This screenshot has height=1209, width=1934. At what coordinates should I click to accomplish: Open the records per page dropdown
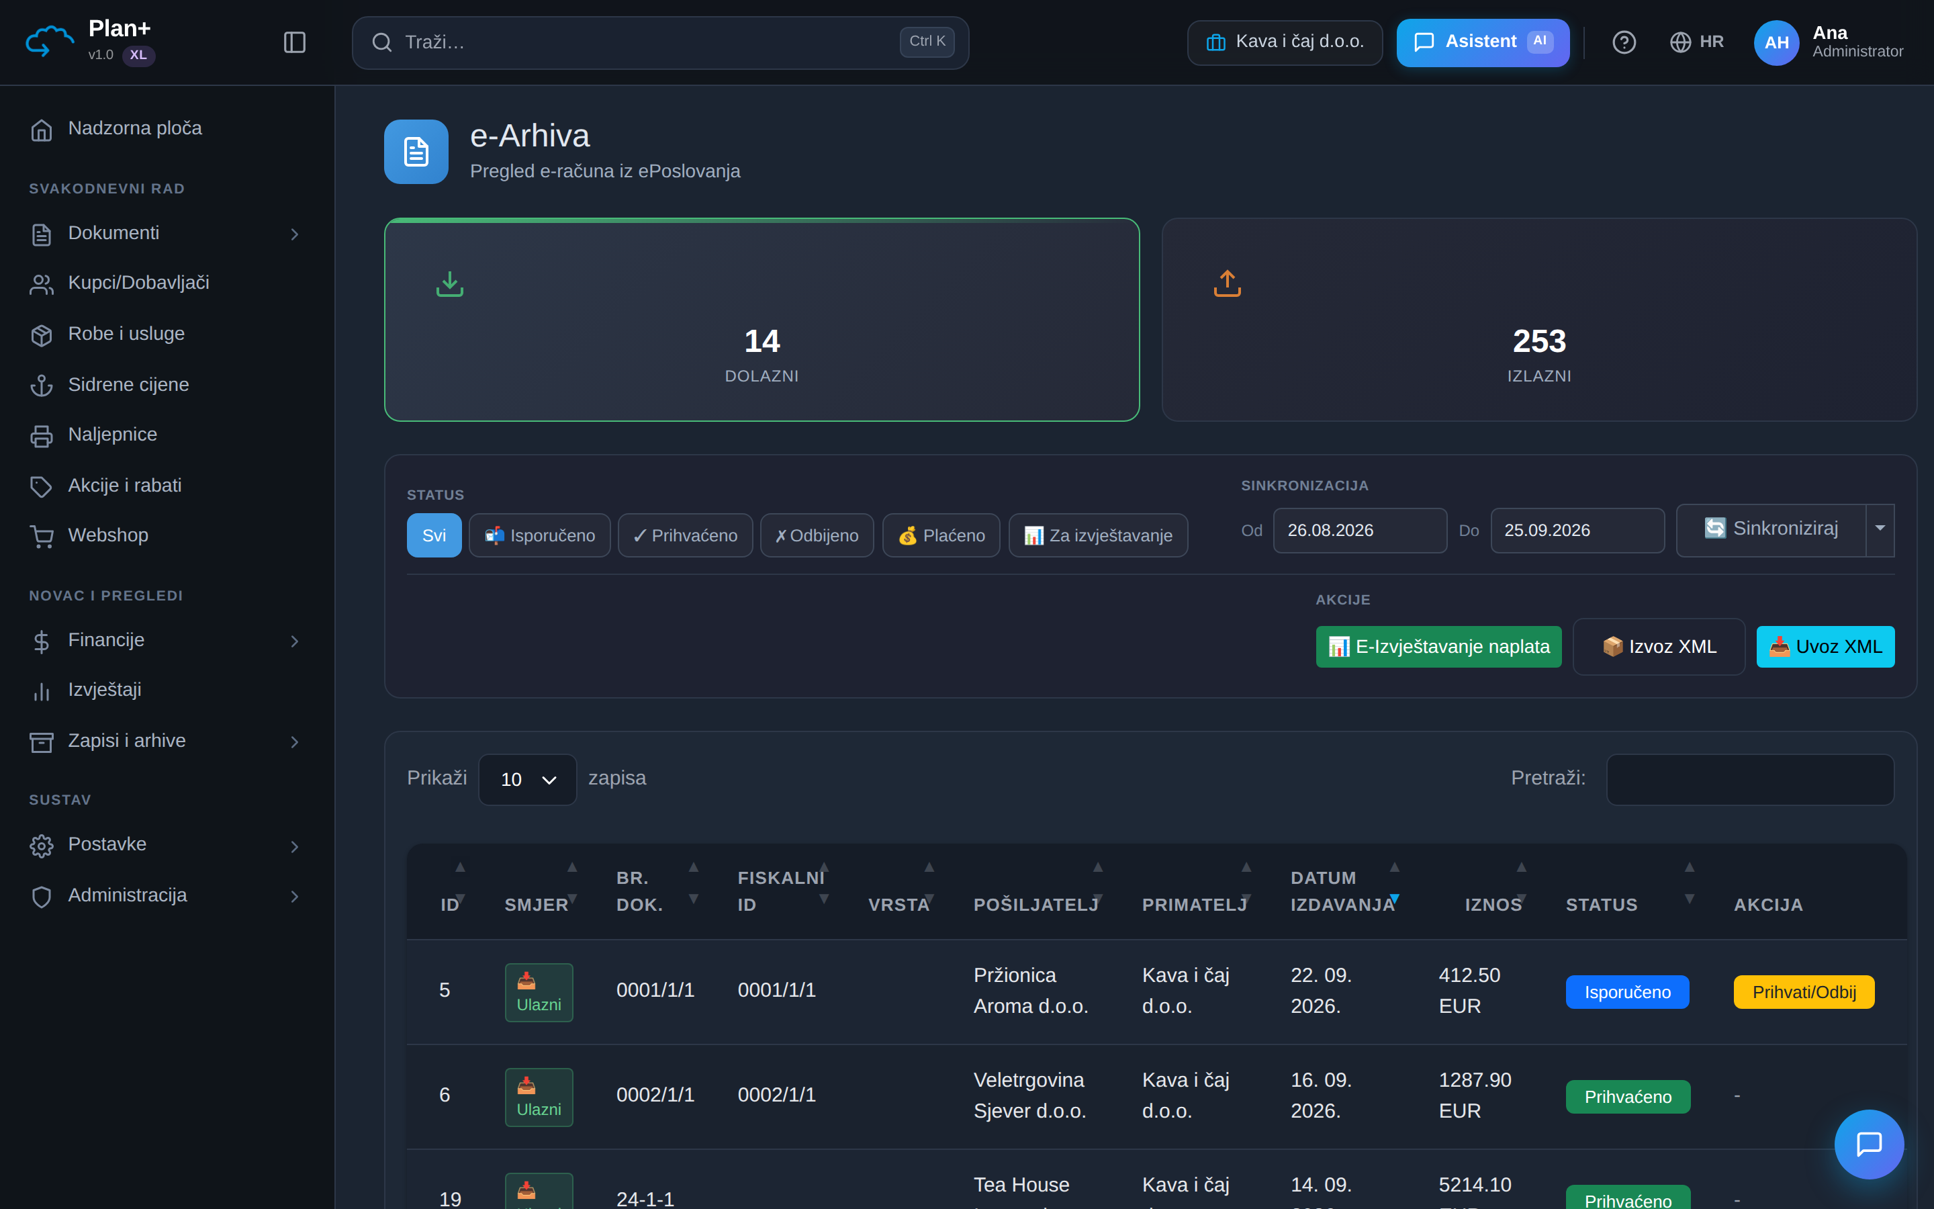[x=527, y=779]
